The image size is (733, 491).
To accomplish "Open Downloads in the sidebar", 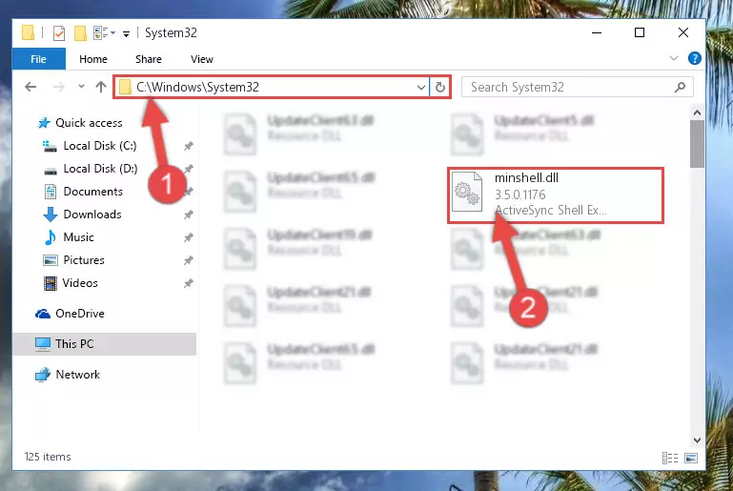I will point(92,215).
